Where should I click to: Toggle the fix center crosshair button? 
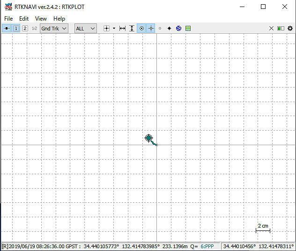151,29
